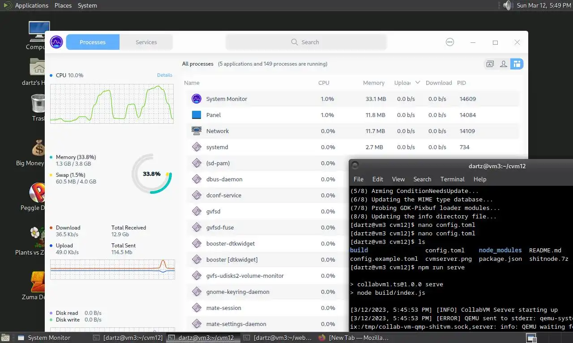
Task: Open Zuma desktop shortcut icon
Action: (38, 282)
